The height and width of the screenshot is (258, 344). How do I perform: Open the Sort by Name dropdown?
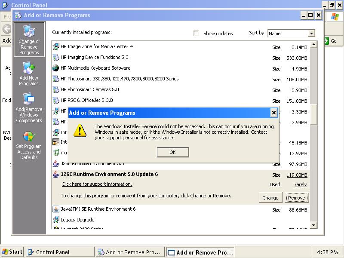tap(311, 34)
